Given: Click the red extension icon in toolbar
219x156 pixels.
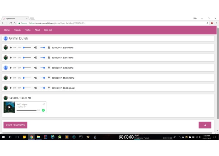Looking at the screenshot, I should pyautogui.click(x=212, y=23).
